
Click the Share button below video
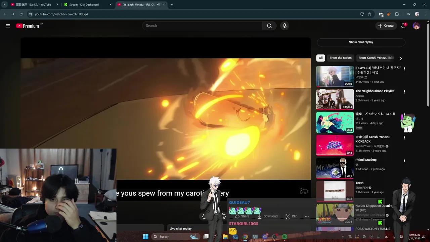[x=242, y=216]
